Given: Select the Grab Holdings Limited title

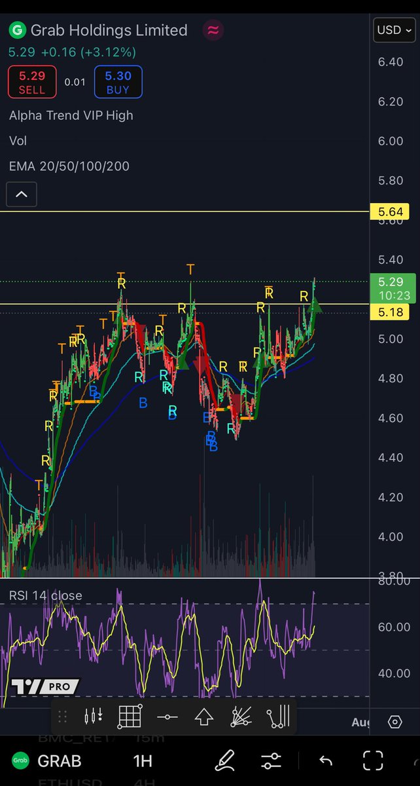Looking at the screenshot, I should [109, 30].
